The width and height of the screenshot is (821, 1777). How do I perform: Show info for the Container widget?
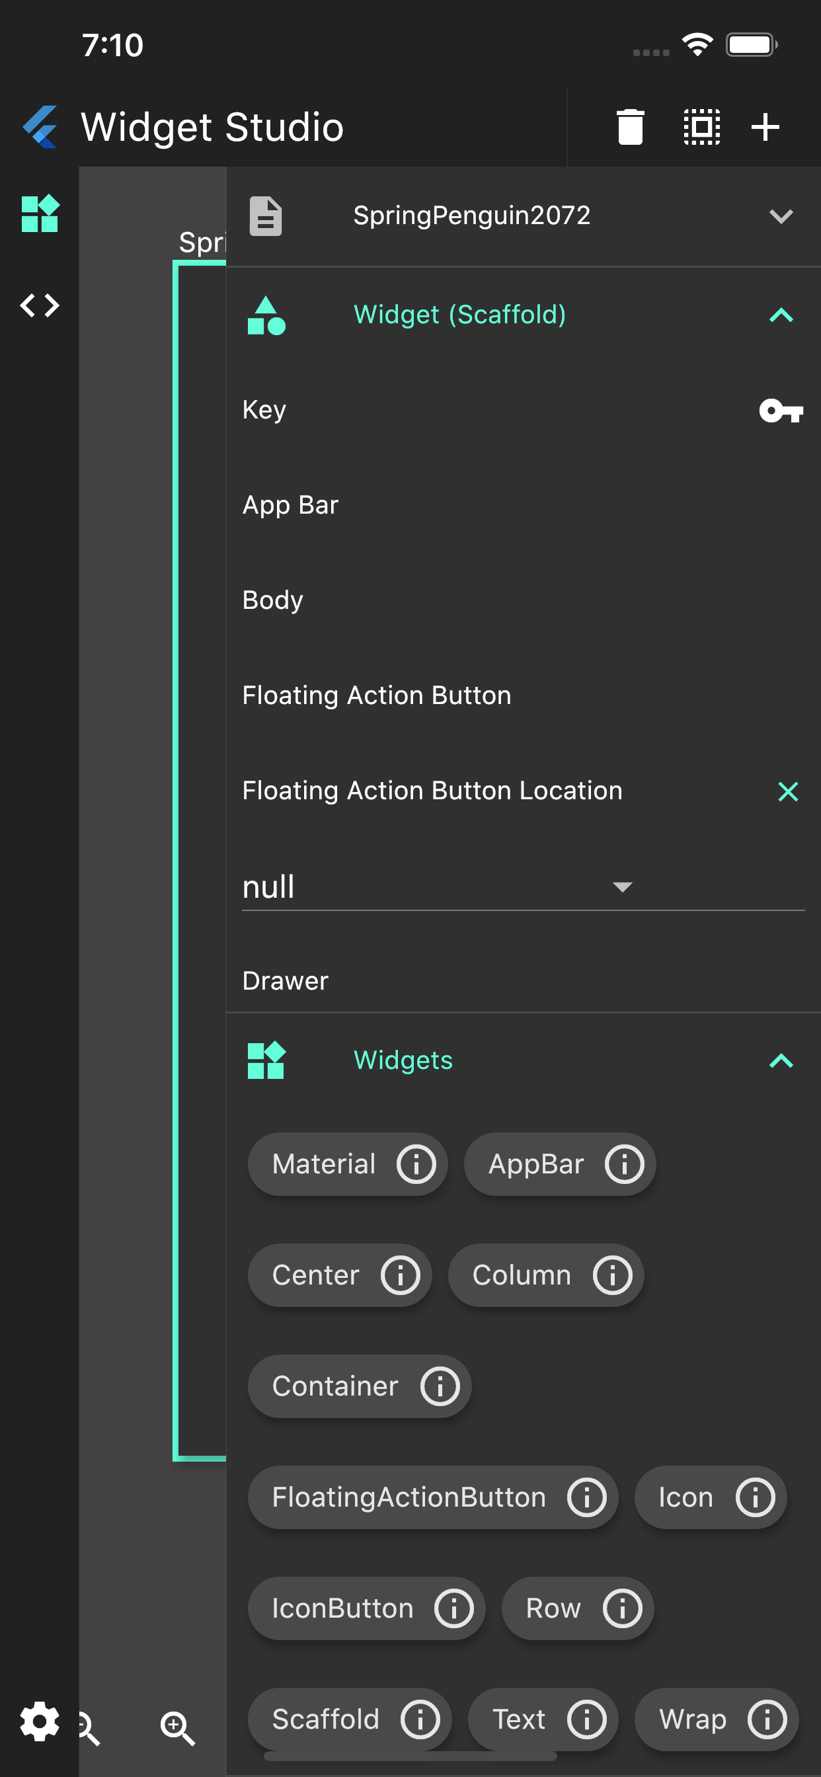pos(440,1386)
